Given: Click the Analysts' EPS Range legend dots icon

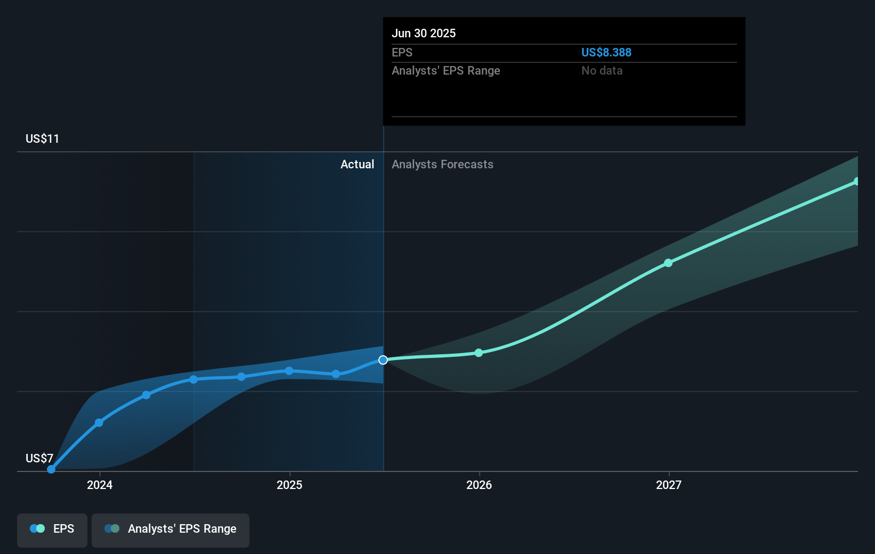Looking at the screenshot, I should coord(112,528).
